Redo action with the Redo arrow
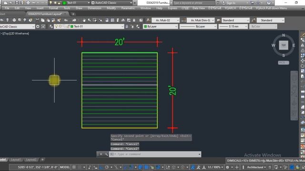This screenshot has height=171, width=305. [x=74, y=20]
